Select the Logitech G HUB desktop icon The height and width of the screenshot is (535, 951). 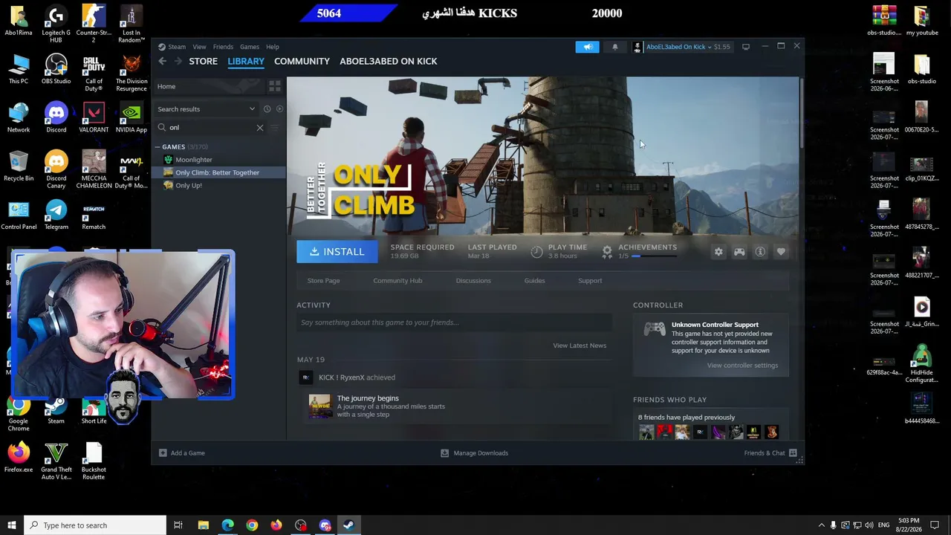[56, 23]
